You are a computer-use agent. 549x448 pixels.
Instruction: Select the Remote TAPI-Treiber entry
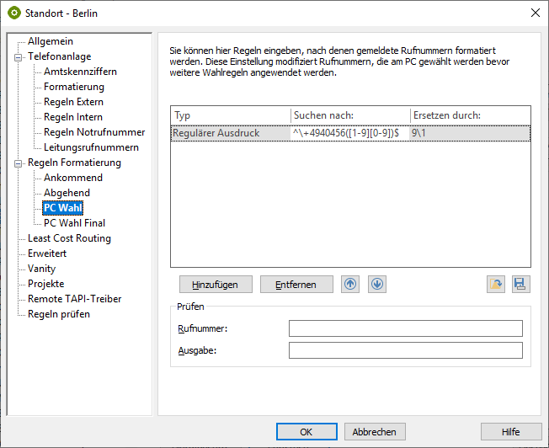[x=74, y=299]
